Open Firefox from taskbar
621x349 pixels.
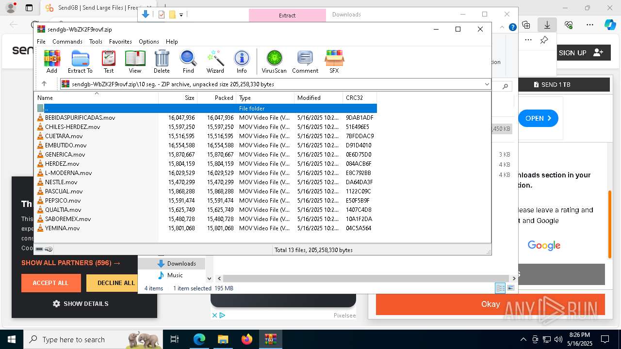pos(247,339)
